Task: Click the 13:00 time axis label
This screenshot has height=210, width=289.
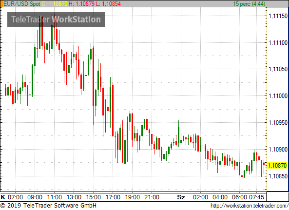Action: pos(74,197)
